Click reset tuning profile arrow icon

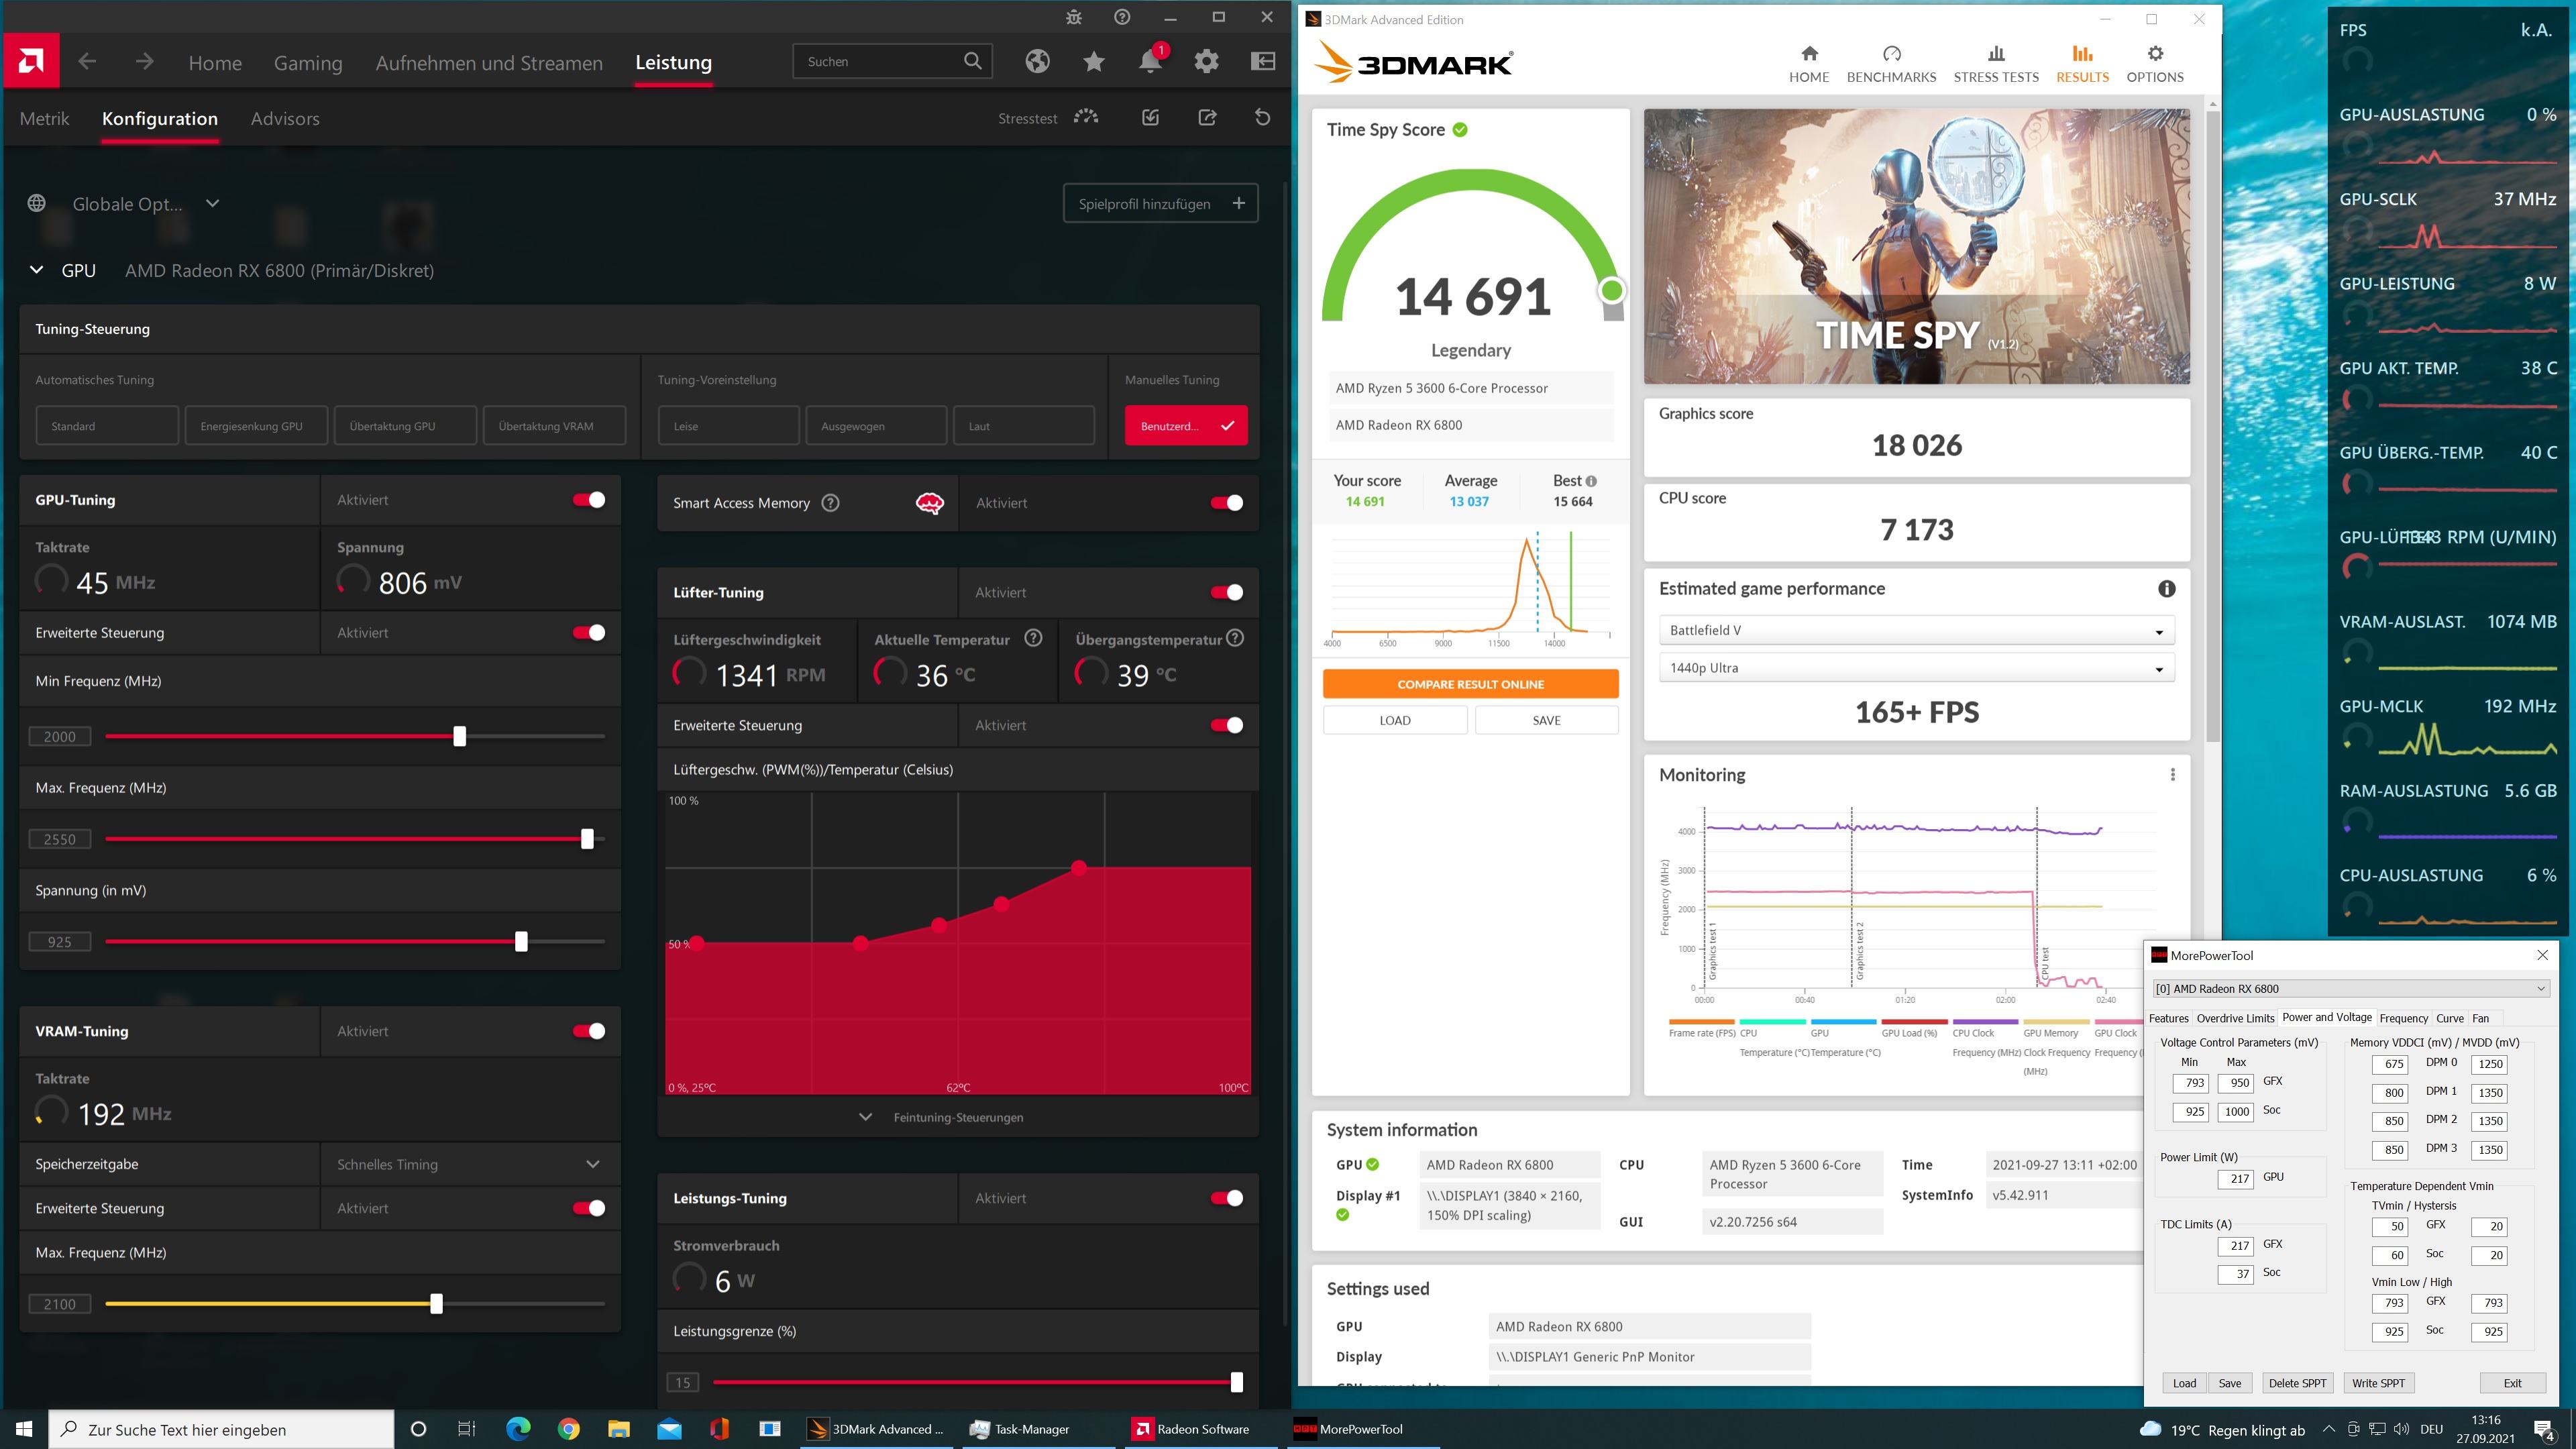(1262, 118)
